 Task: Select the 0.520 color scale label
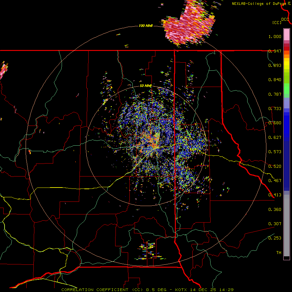pyautogui.click(x=275, y=166)
